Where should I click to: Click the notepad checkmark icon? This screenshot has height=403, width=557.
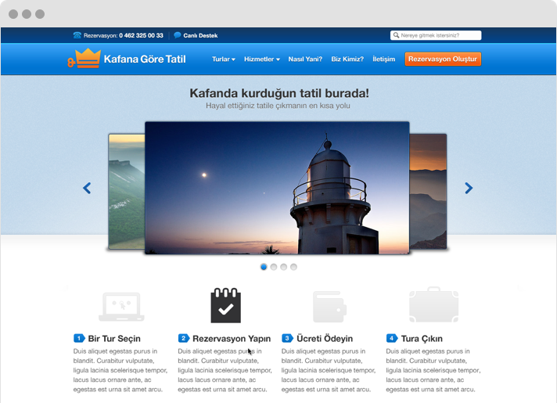[x=225, y=305]
